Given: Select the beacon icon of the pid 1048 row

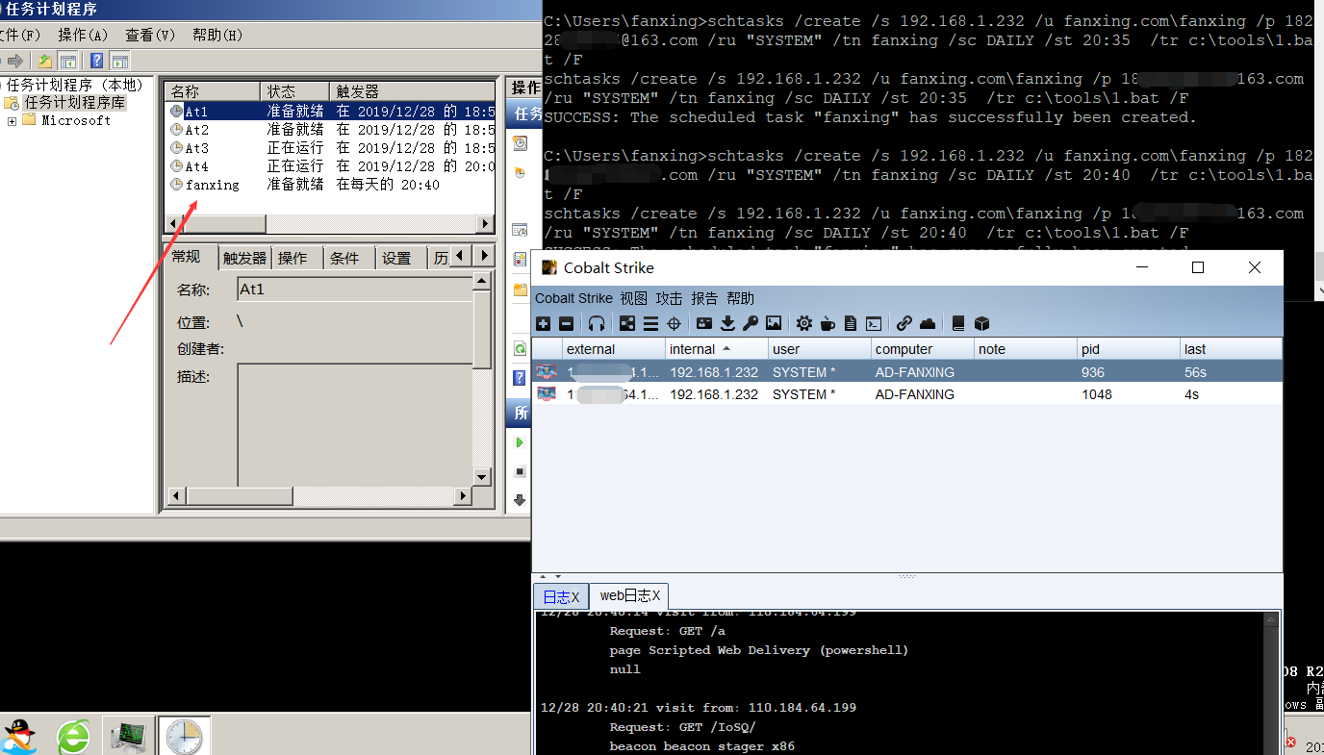Looking at the screenshot, I should [547, 393].
